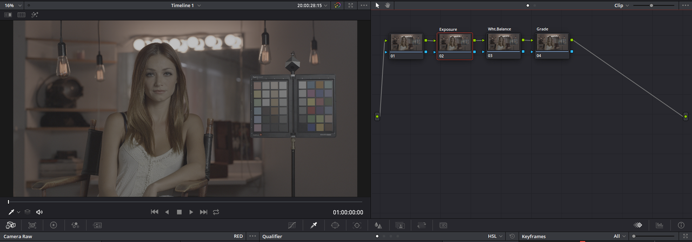Click the viewer playhead scrubber

(x=9, y=202)
